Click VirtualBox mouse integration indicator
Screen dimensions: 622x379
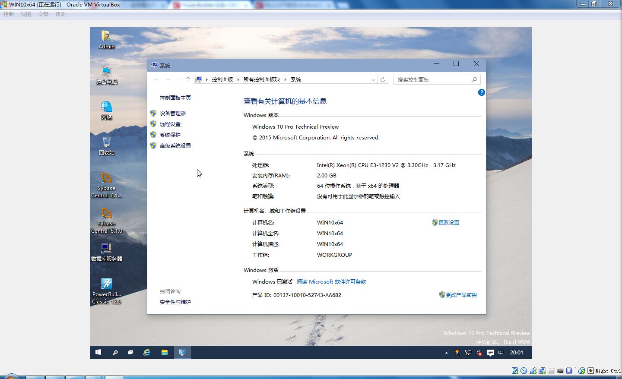(582, 371)
